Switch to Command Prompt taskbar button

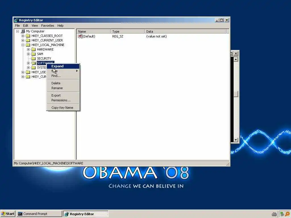pyautogui.click(x=39, y=214)
